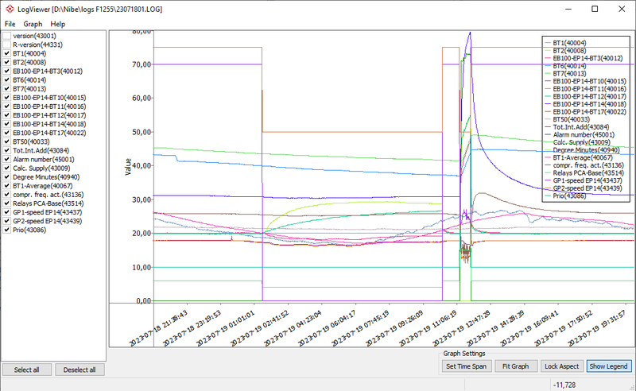Toggle EB100-EP14-BT17(40022) checkbox
Viewport: 636px width, 391px height.
point(6,133)
